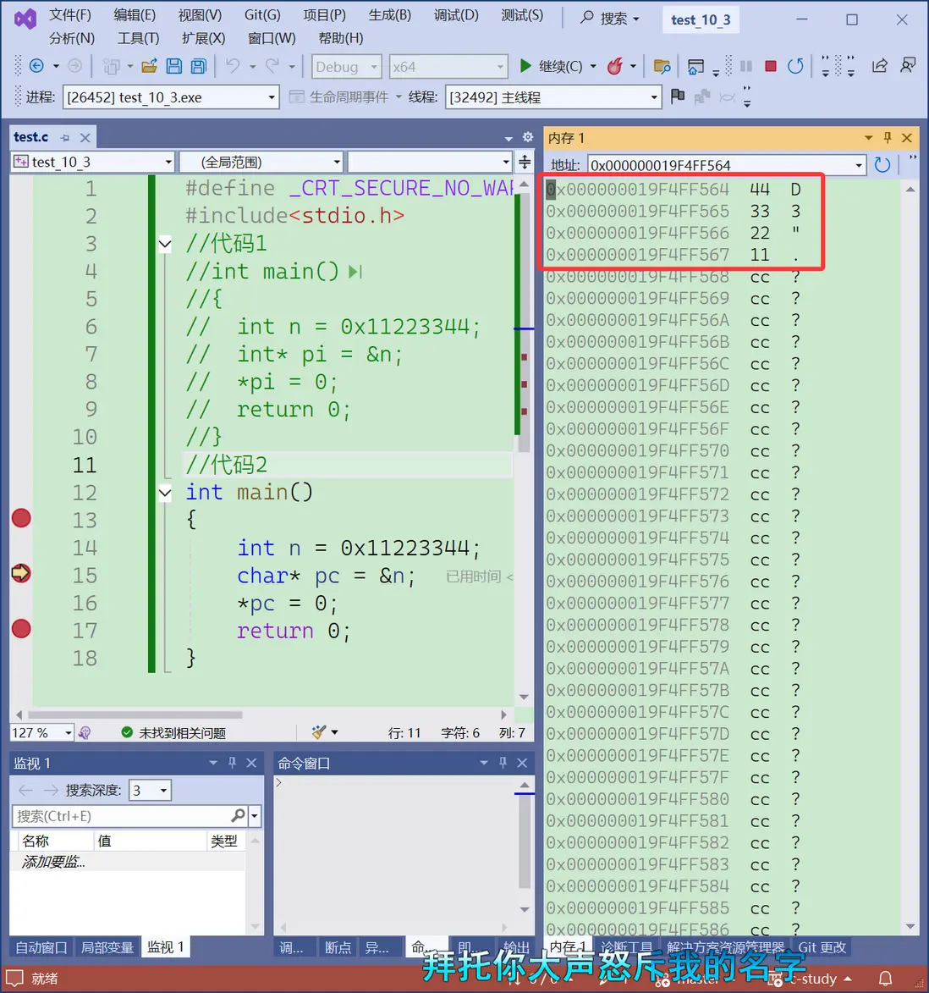Undo the last edit
The height and width of the screenshot is (993, 929).
pos(233,66)
